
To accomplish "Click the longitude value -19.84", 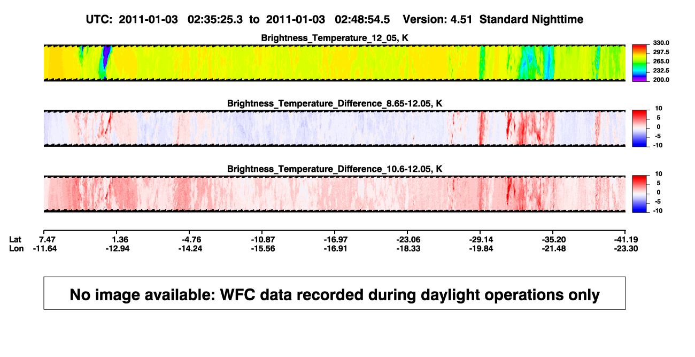I will 480,248.
